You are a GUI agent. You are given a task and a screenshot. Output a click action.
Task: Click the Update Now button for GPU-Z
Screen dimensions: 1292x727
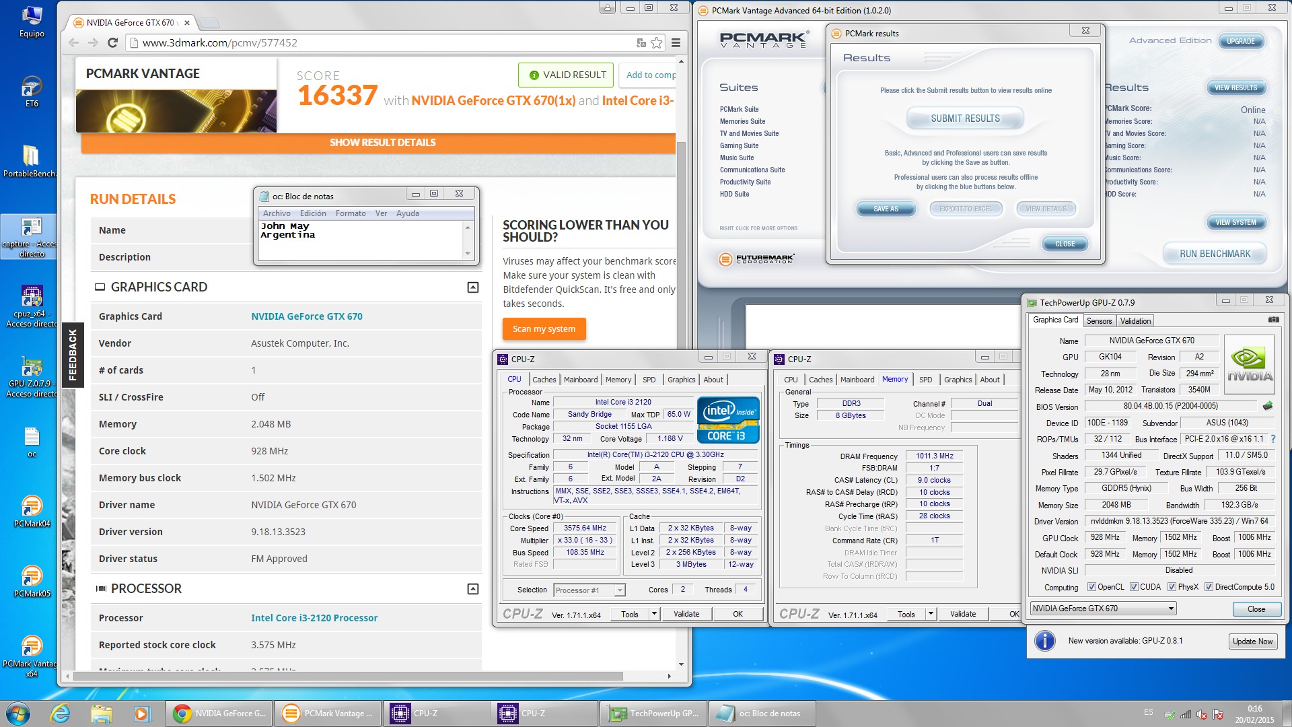(x=1252, y=642)
